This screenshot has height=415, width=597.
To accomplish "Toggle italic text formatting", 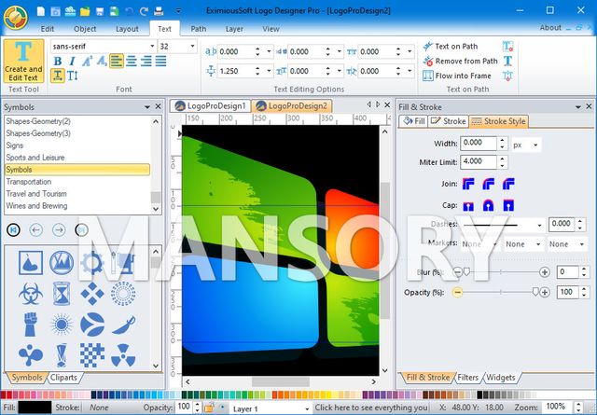I will (72, 62).
